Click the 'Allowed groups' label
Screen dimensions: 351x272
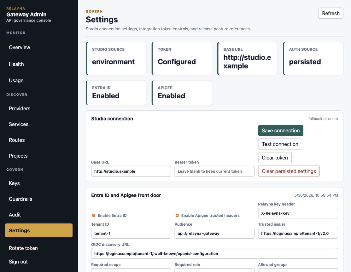point(273,265)
